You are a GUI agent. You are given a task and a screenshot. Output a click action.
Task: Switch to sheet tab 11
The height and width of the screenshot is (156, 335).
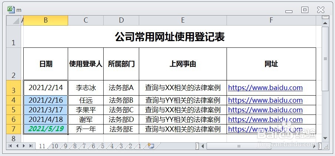point(42,146)
